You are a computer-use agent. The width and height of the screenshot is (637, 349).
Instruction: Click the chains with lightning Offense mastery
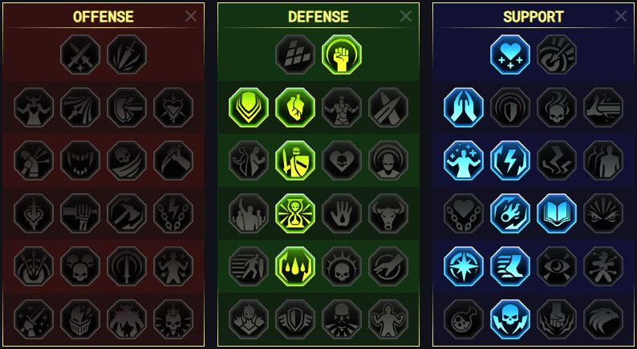[x=173, y=213]
